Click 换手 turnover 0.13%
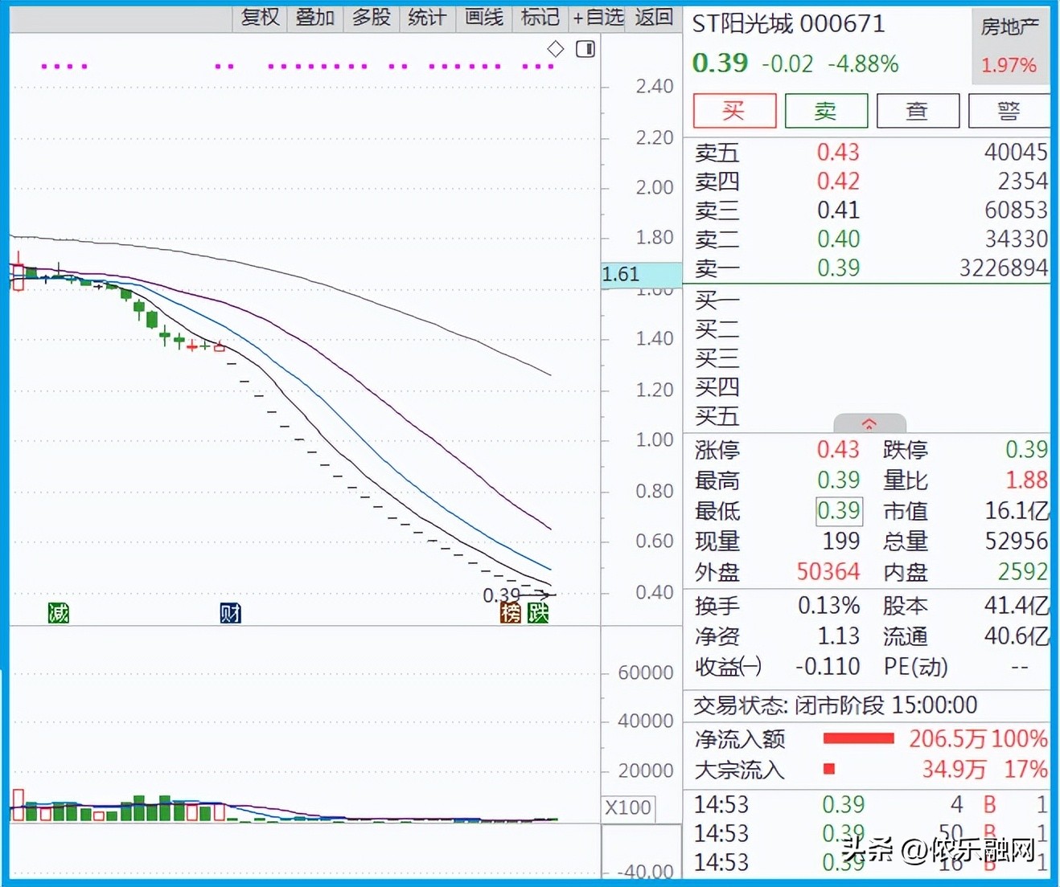This screenshot has width=1060, height=887. click(x=828, y=605)
